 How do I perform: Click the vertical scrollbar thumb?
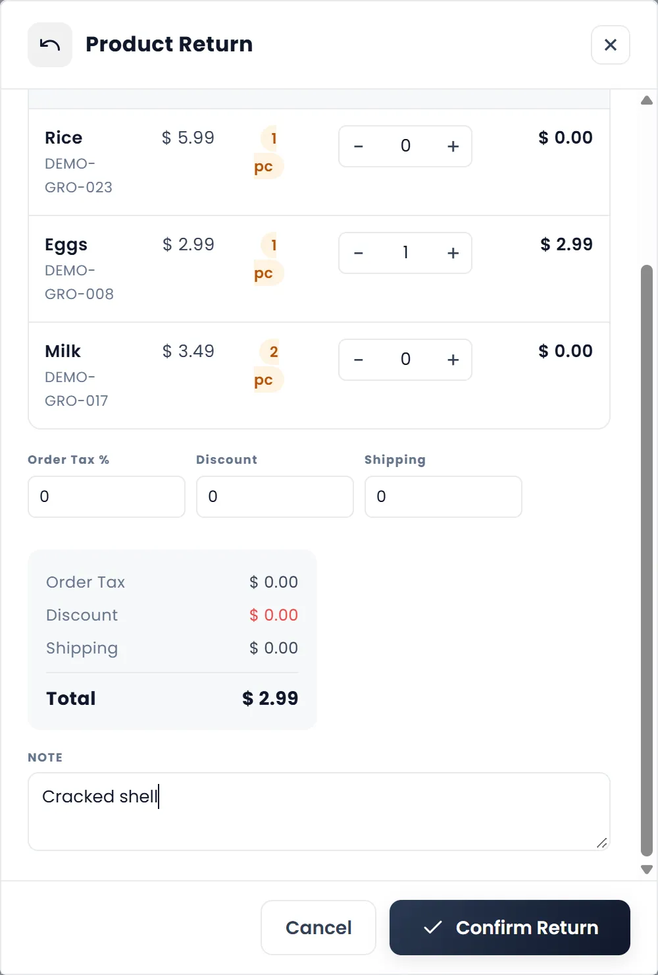(x=647, y=561)
